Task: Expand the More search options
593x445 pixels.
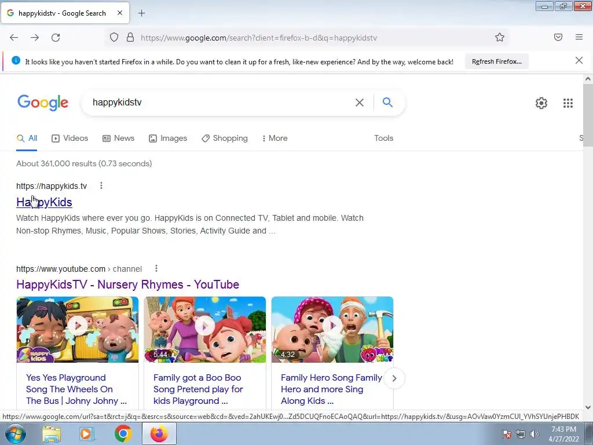Action: [274, 138]
